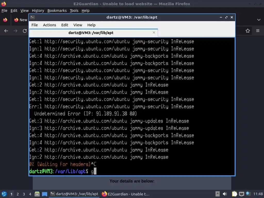Screen dimensions: 264x198
Task: Switch to workspace 1
Action: [x=11, y=194]
